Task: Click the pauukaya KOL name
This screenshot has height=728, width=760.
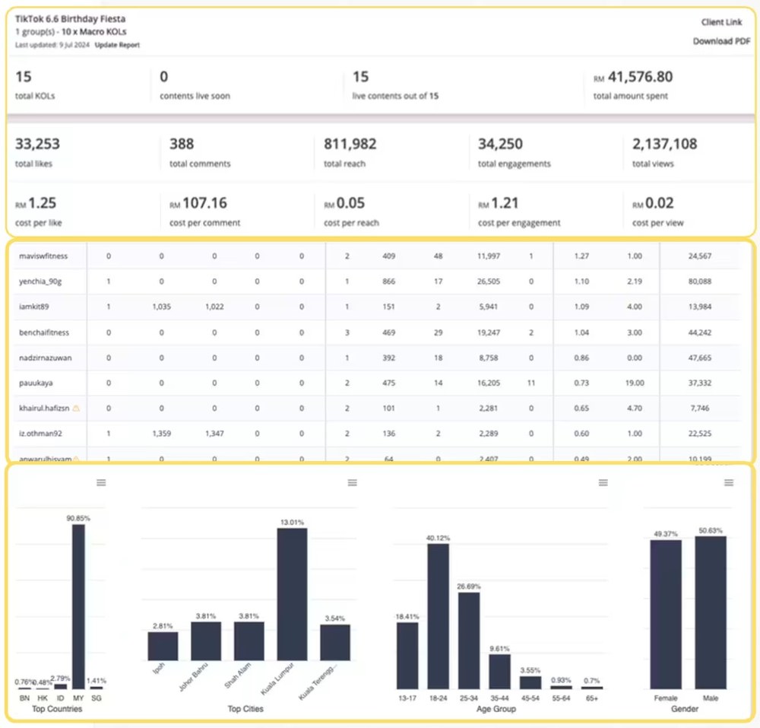Action: click(x=36, y=383)
